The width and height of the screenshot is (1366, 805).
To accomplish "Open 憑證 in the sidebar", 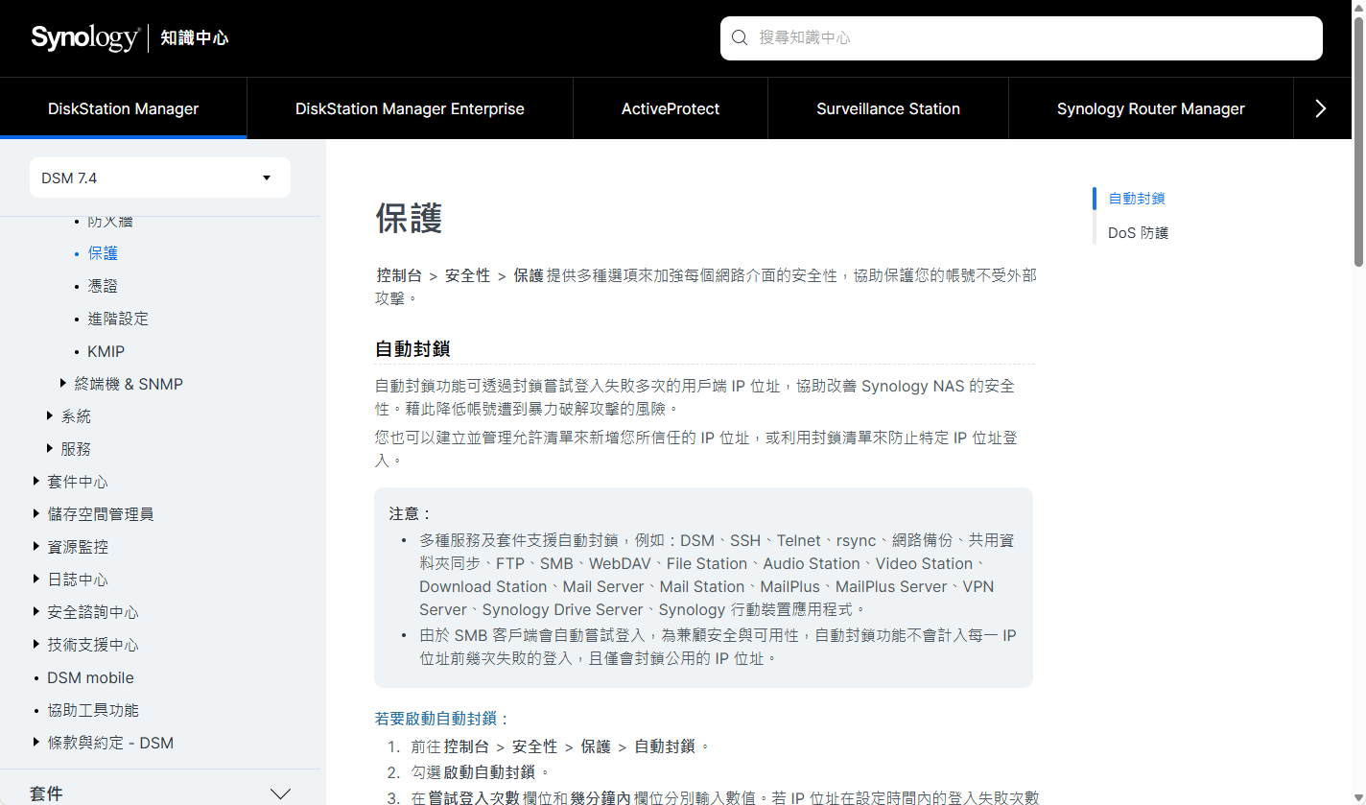I will click(x=103, y=286).
